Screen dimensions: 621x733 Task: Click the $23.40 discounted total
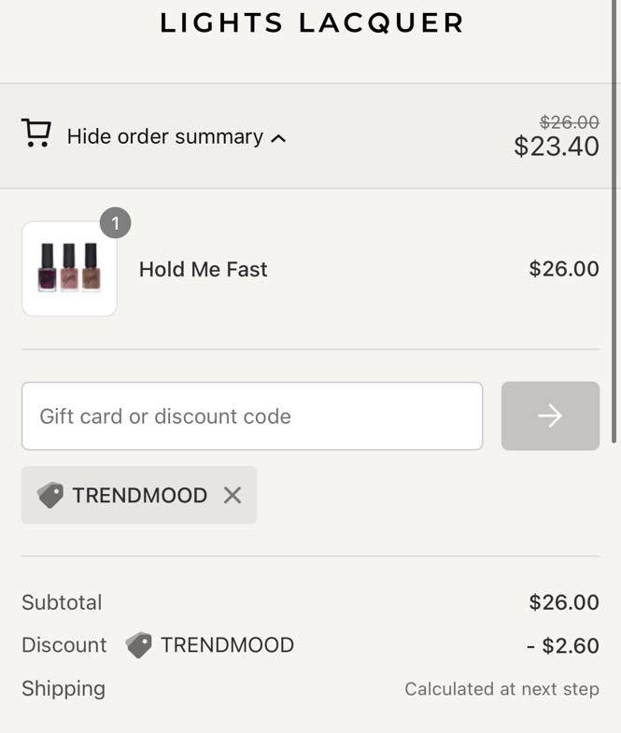pos(557,147)
